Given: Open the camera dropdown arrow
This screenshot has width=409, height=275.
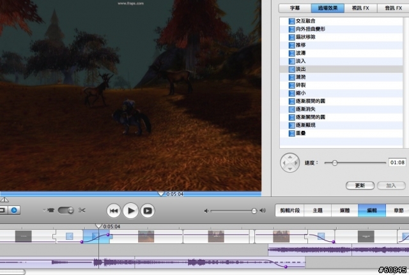Looking at the screenshot, I should [x=44, y=210].
